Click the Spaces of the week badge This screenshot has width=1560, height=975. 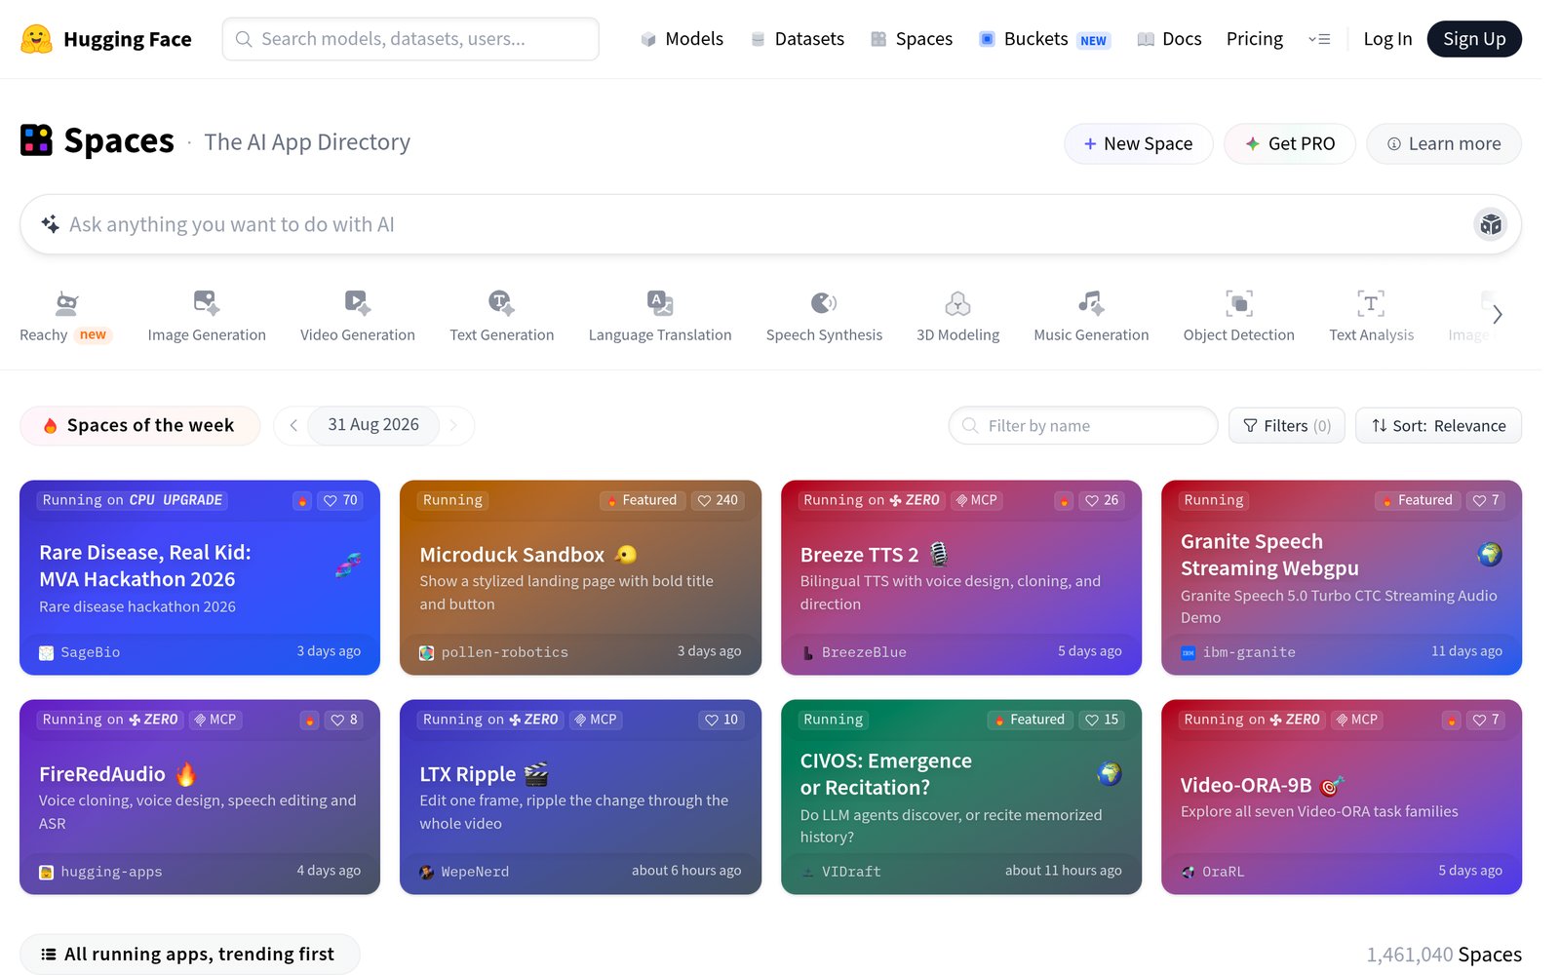tap(140, 425)
